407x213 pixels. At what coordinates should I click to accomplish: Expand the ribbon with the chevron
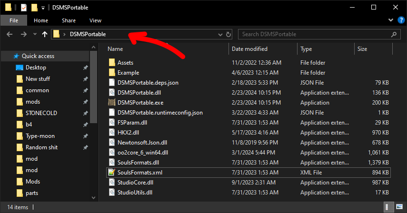tap(390, 20)
